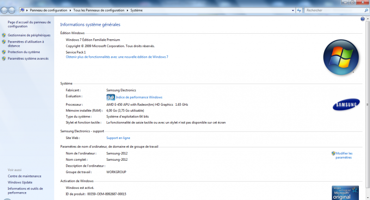Image resolution: width=370 pixels, height=200 pixels.
Task: Click the Copyright © 2009 Microsoft Corporation line
Action: click(x=110, y=46)
